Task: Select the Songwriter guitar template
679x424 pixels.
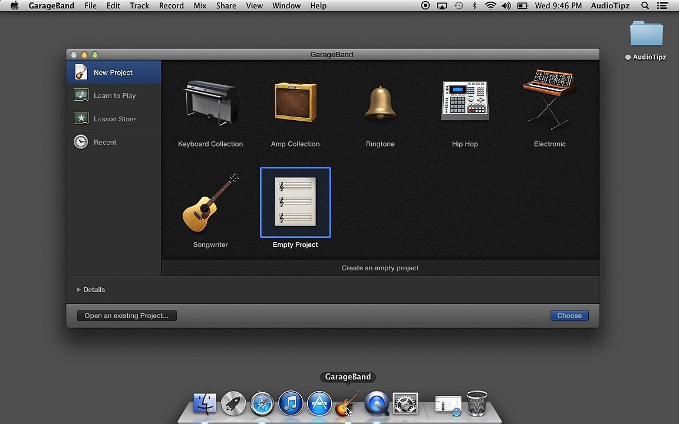Action: coord(210,203)
